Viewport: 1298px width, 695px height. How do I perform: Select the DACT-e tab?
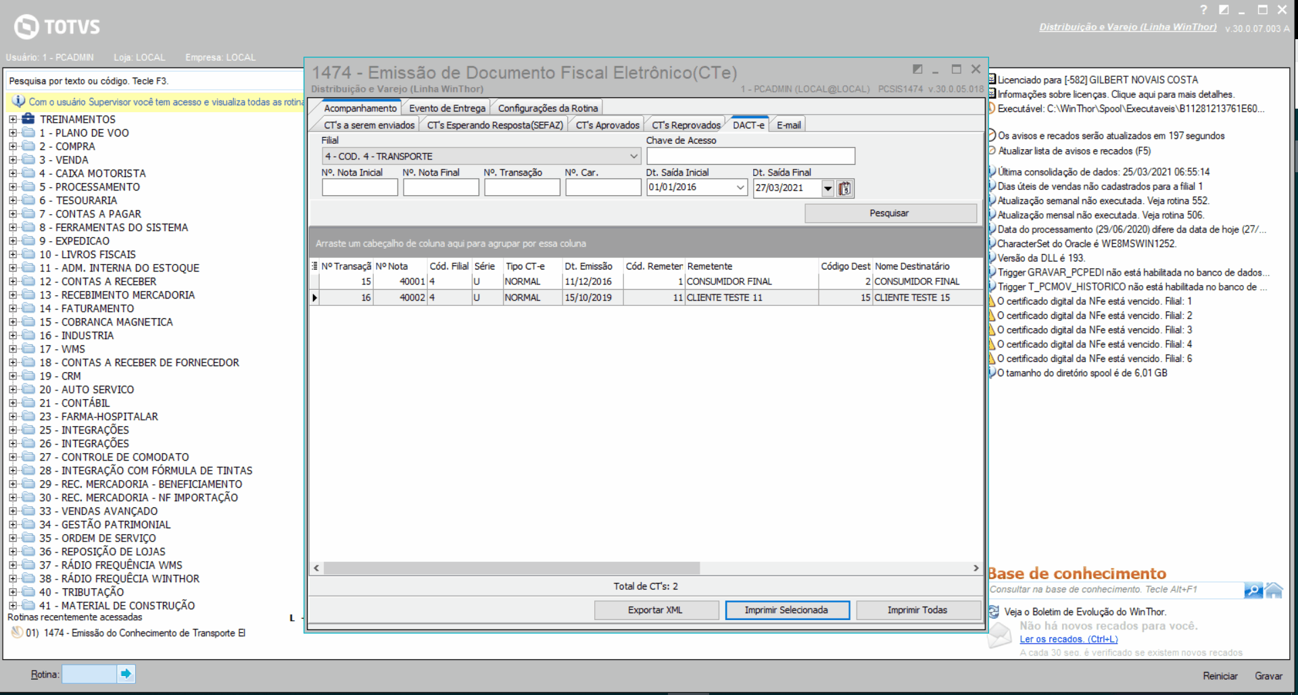(x=748, y=125)
